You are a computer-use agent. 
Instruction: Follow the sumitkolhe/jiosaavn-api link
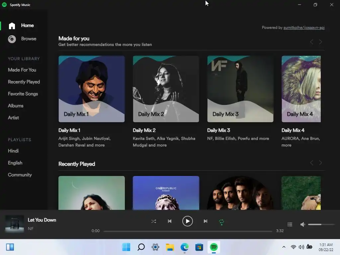click(304, 28)
